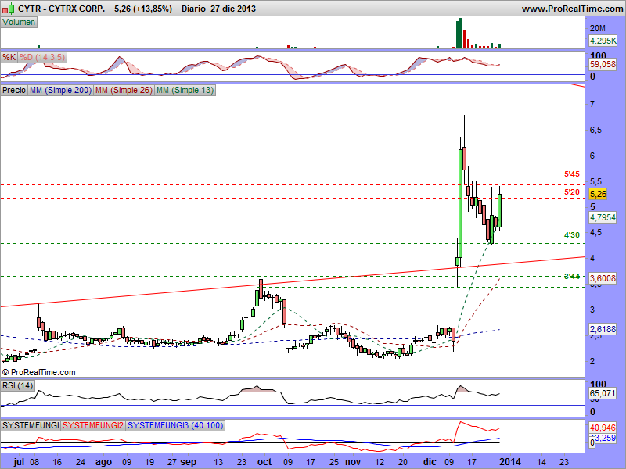Viewport: 626px width, 469px height.
Task: Select the SYSTEMFUNGI3 (40 100) label
Action: 175,425
